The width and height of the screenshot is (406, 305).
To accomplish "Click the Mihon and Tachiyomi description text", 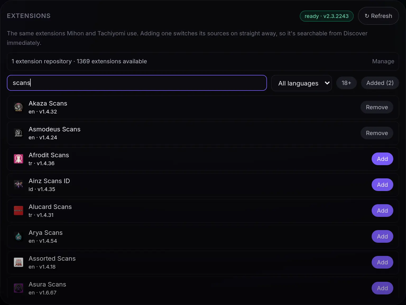I will (x=187, y=38).
